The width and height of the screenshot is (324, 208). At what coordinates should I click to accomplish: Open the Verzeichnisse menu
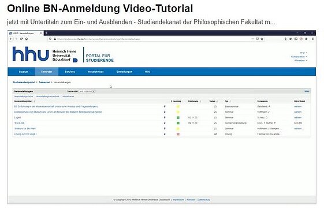coord(96,72)
